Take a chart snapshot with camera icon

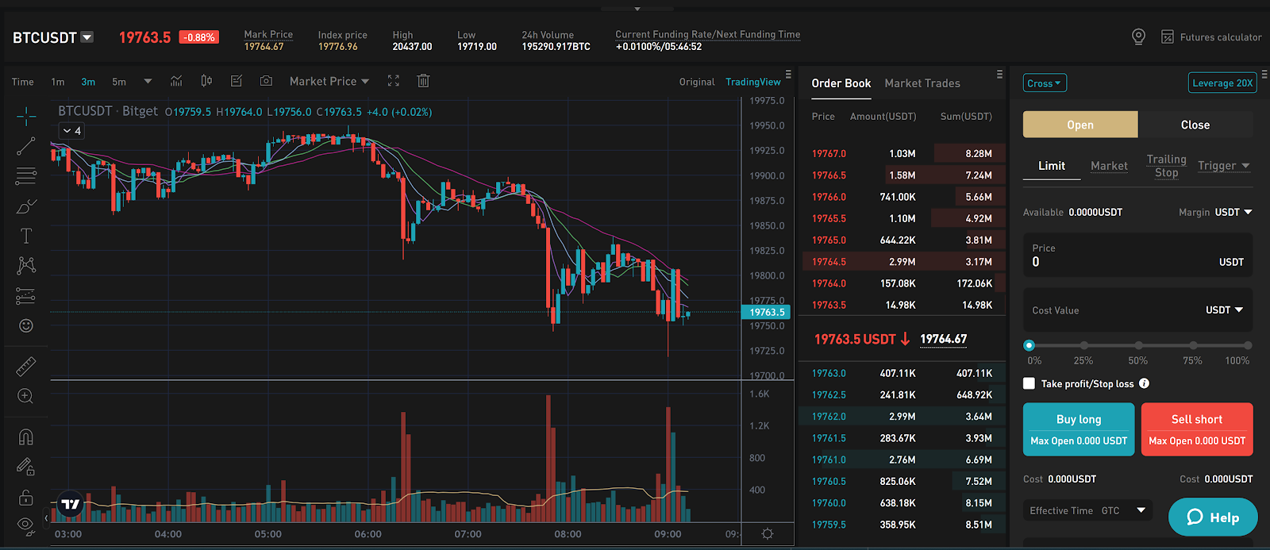tap(267, 81)
